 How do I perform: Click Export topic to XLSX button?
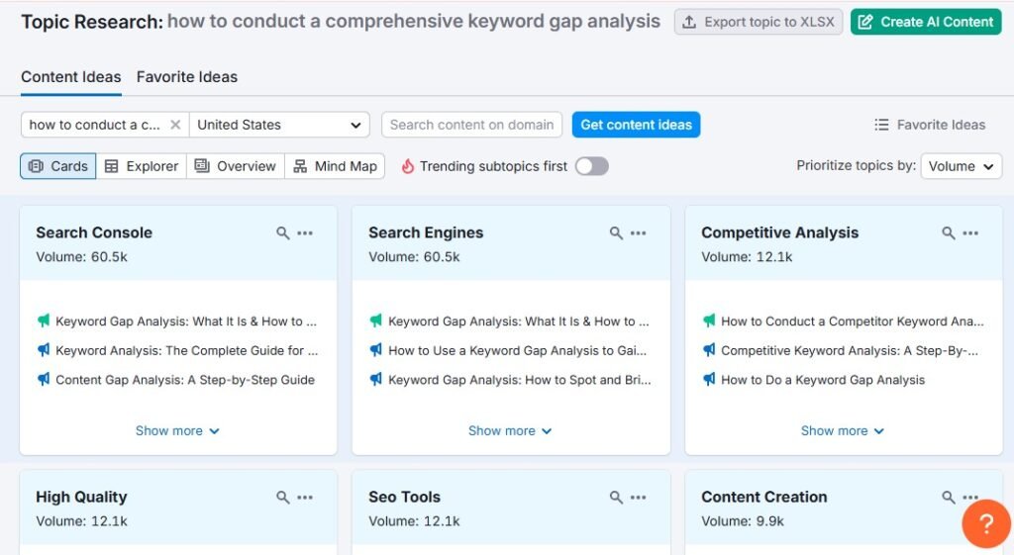[759, 22]
